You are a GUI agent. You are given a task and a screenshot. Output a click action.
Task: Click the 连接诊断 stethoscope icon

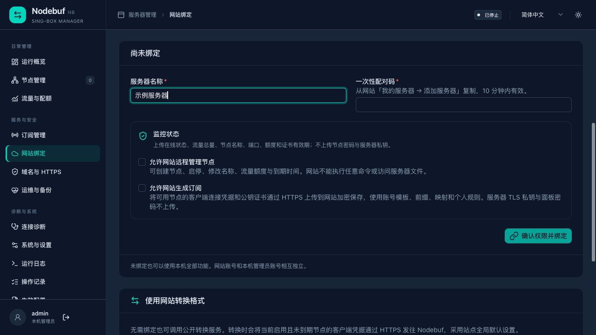(x=15, y=227)
